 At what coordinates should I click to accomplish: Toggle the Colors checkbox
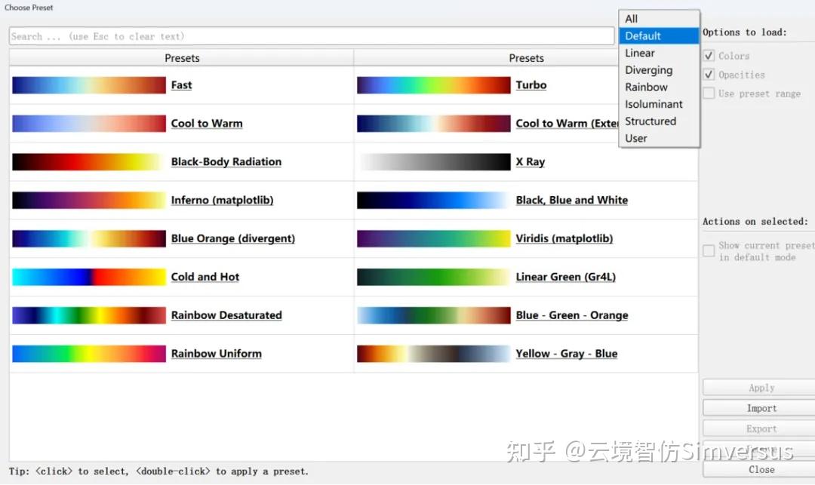(709, 56)
